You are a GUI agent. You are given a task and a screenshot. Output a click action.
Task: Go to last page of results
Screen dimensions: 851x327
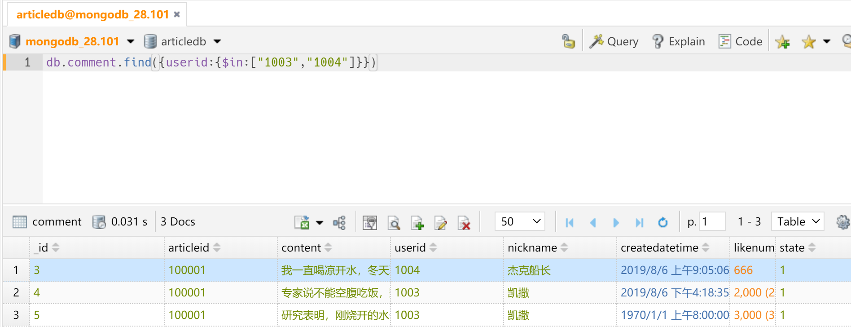click(640, 222)
